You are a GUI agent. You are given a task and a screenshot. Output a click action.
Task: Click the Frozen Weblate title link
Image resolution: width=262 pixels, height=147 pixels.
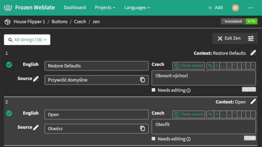pyautogui.click(x=35, y=7)
